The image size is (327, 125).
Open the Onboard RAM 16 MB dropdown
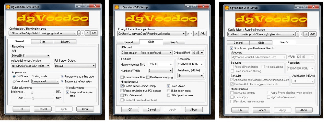pos(197,53)
